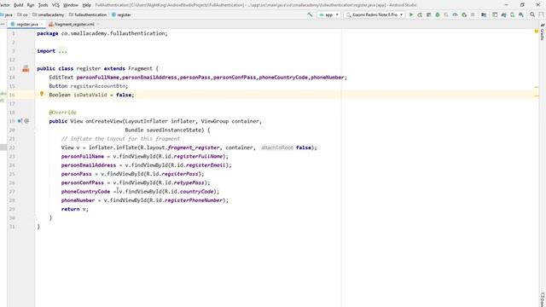Viewport: 546px width, 307px height.
Task: Open the Build menu
Action: pos(18,5)
